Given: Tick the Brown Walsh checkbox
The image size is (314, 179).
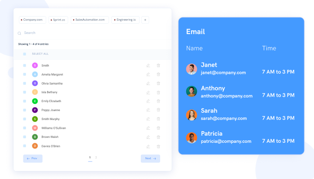Looking at the screenshot, I should tap(24, 137).
